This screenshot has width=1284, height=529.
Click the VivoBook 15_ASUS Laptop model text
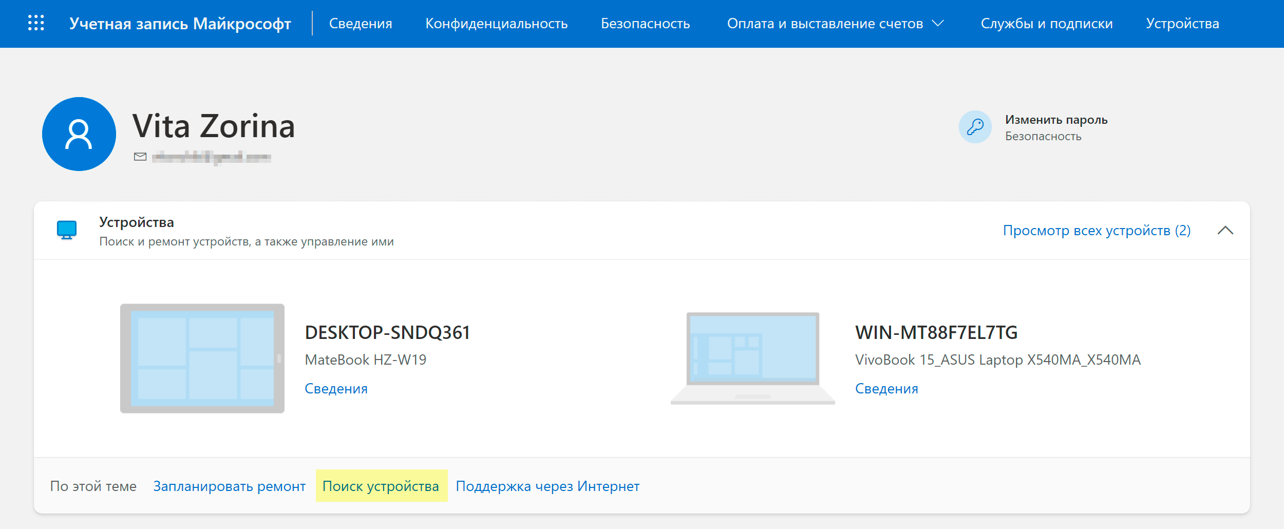tap(998, 360)
